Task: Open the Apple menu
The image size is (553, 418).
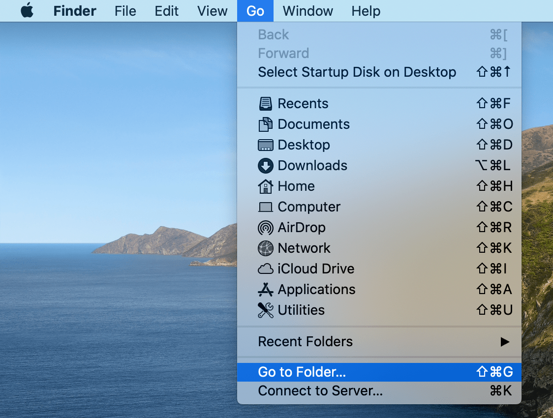Action: (27, 11)
